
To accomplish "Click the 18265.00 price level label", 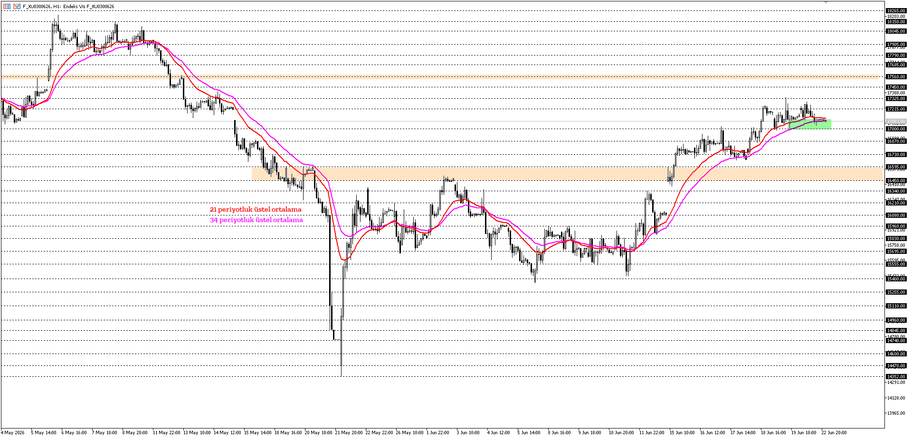I will pos(896,10).
